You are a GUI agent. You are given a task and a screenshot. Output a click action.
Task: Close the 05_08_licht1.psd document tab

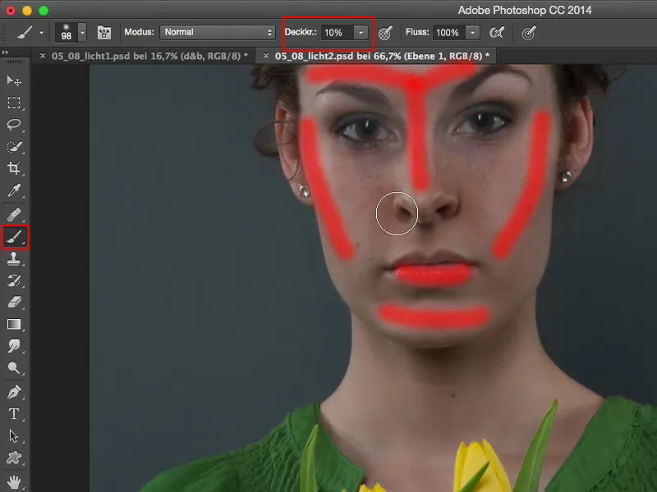coord(43,56)
